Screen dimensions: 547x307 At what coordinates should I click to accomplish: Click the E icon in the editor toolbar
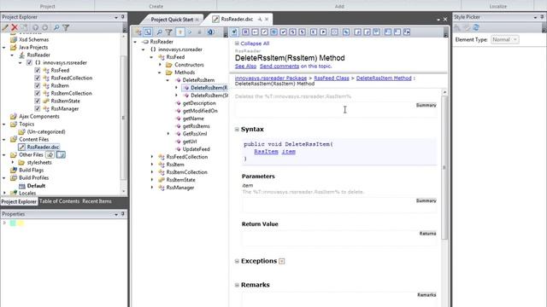pos(314,32)
